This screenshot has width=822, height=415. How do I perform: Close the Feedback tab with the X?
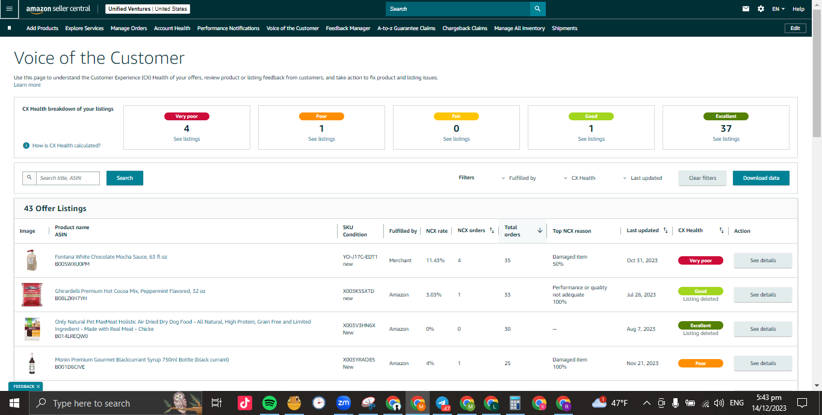(x=38, y=387)
